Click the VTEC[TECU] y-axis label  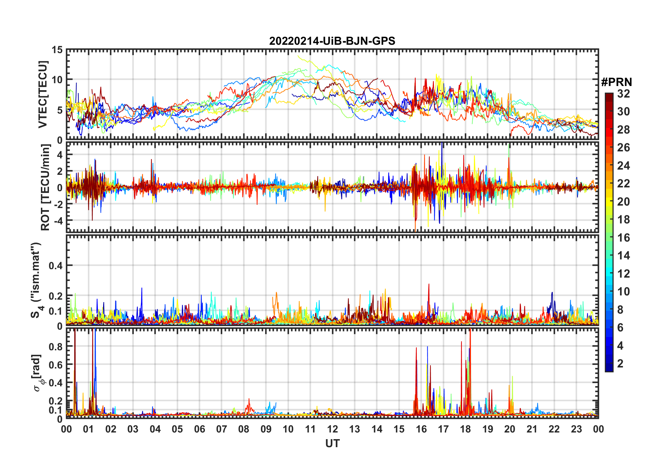tap(43, 94)
